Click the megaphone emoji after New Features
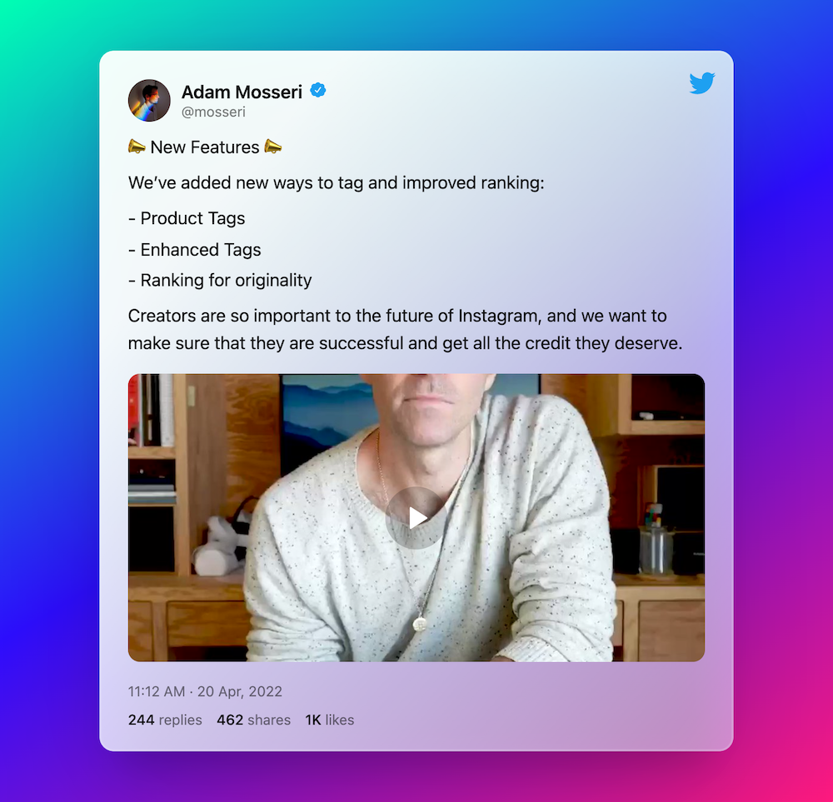 click(x=272, y=147)
